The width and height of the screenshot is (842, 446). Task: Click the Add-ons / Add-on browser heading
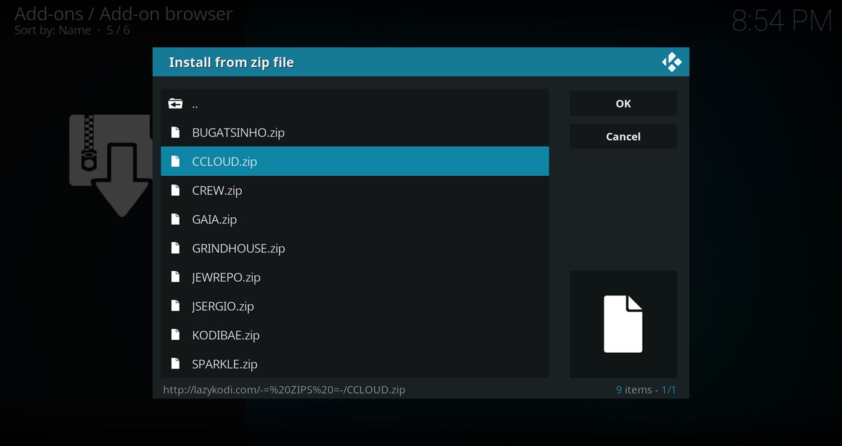[123, 13]
